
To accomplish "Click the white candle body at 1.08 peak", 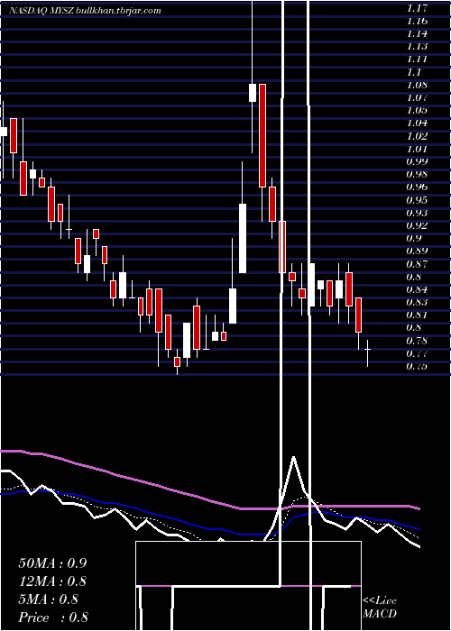I will click(253, 93).
